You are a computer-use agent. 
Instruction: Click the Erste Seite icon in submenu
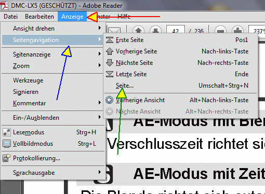(x=110, y=40)
